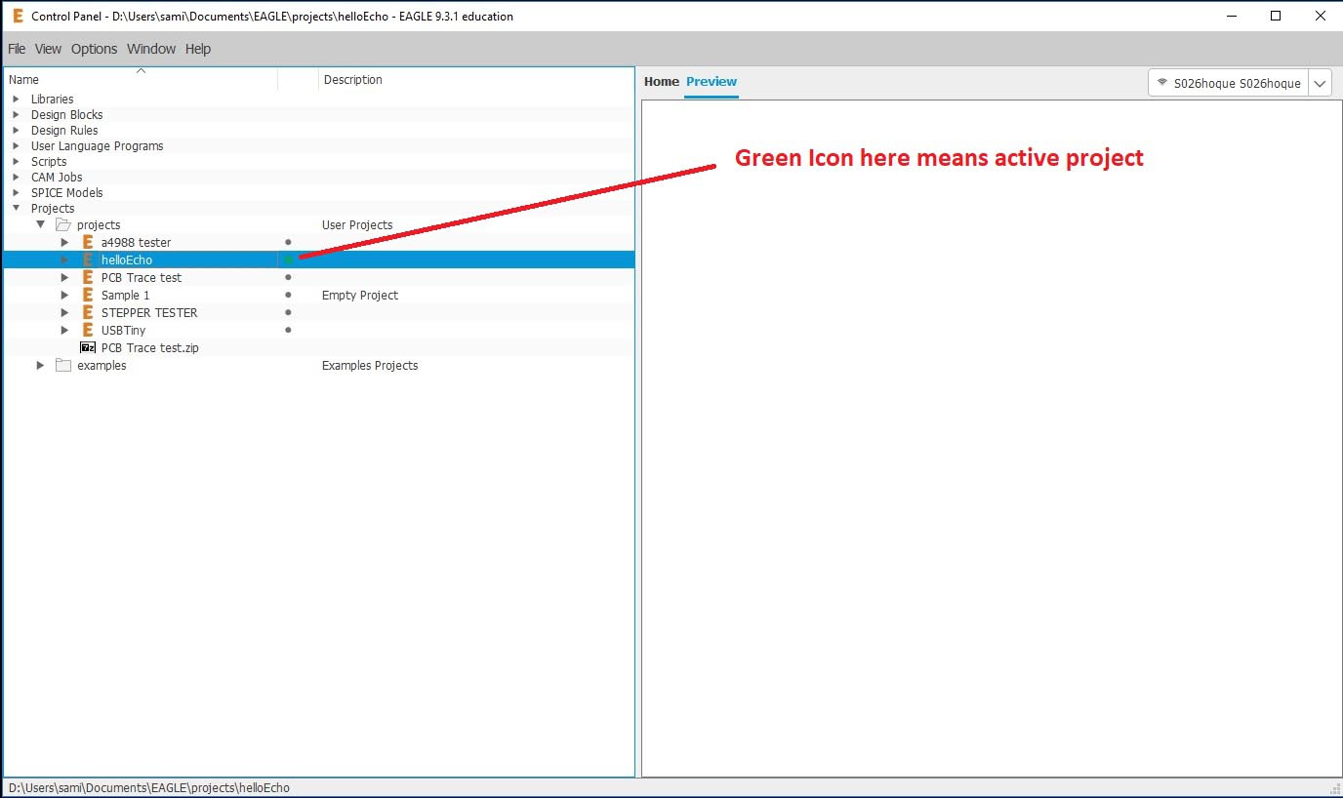Viewport: 1343px width, 798px height.
Task: Click the open folder icon beside projects
Action: [63, 224]
